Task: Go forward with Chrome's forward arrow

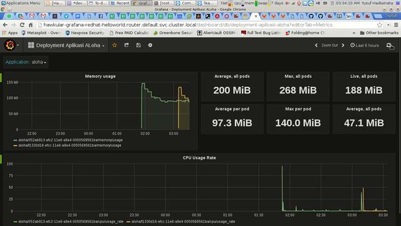Action: tap(14, 25)
